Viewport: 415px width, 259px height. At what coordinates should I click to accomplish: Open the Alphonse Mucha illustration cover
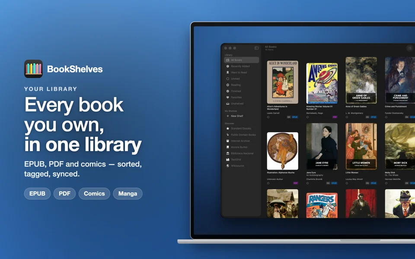282,151
